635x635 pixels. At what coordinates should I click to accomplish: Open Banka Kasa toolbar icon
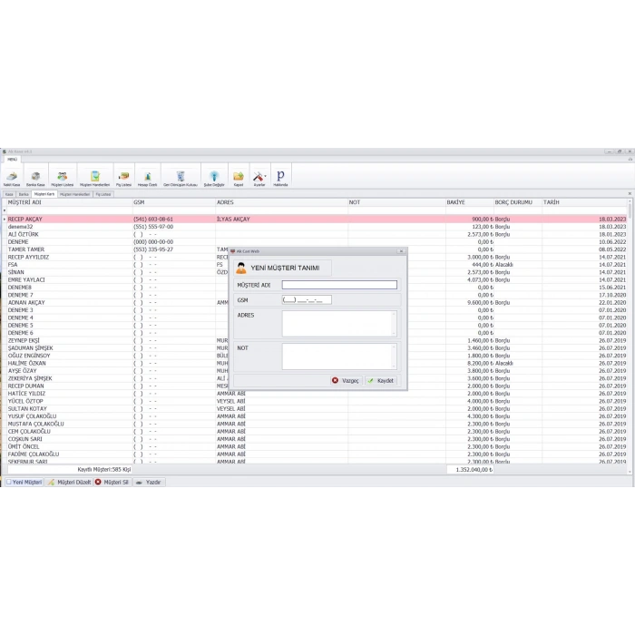(35, 177)
